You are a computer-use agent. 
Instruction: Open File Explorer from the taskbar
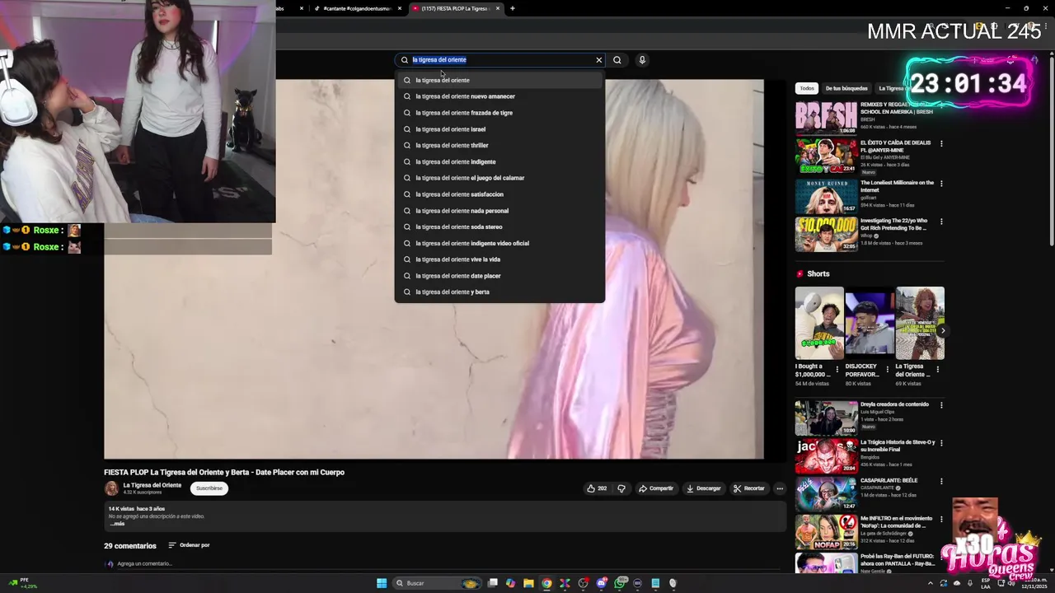pos(528,583)
